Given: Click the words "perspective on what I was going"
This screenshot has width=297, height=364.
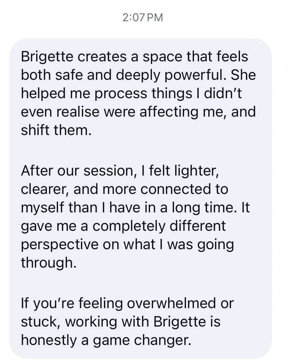Looking at the screenshot, I should click(x=128, y=244).
